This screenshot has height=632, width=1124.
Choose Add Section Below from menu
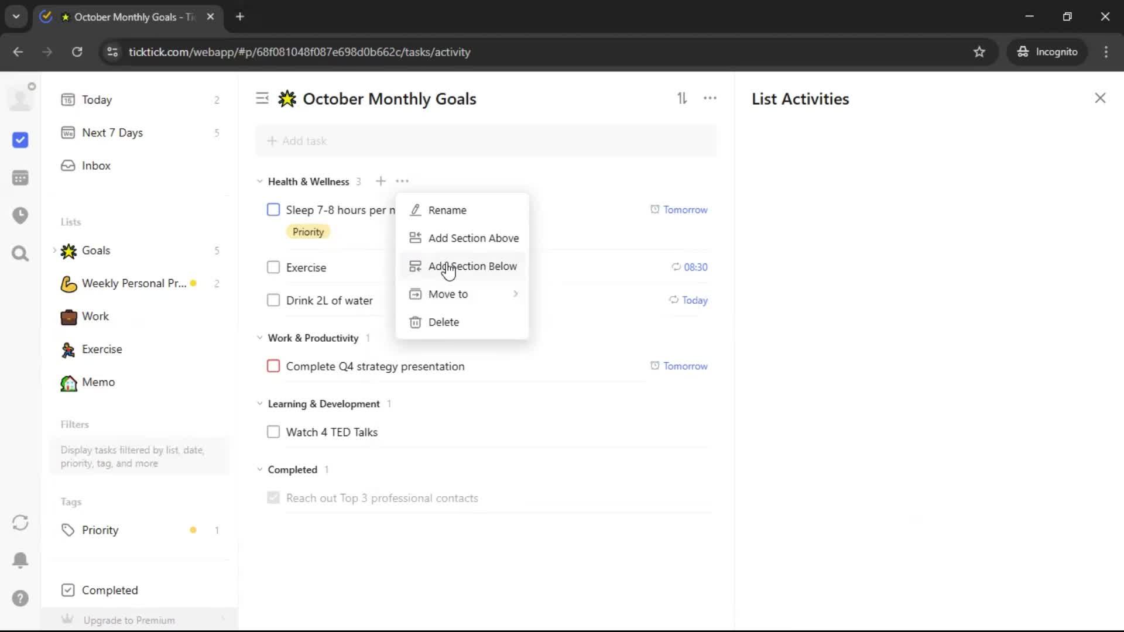pos(472,266)
